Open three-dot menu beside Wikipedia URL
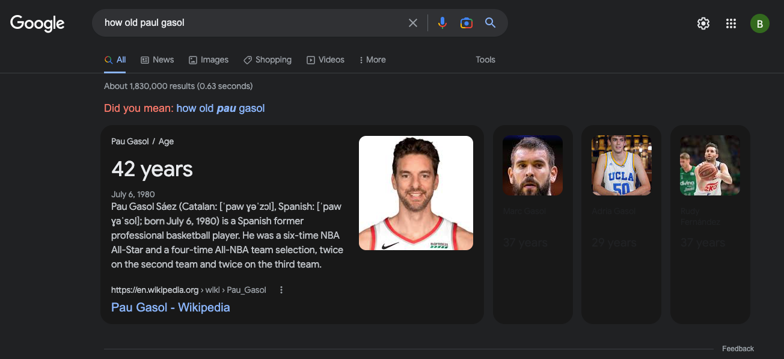 (281, 290)
